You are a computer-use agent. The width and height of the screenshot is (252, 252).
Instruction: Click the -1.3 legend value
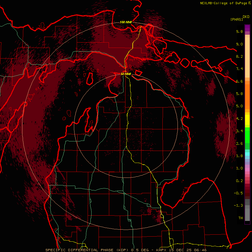click(238, 206)
